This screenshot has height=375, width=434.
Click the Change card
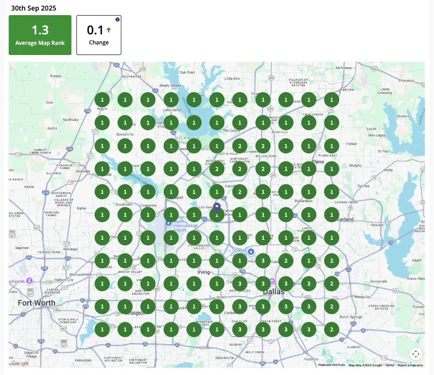(x=99, y=35)
